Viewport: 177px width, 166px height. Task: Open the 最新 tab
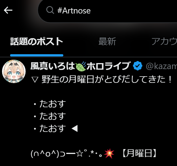tap(107, 42)
